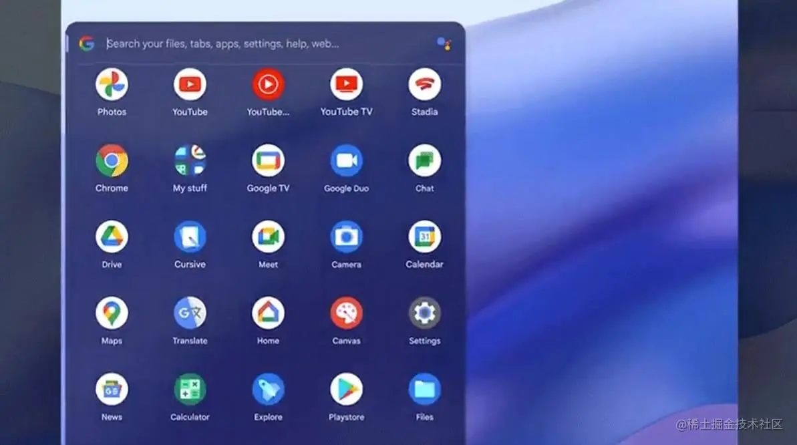Open the My stuff folder

pyautogui.click(x=190, y=161)
